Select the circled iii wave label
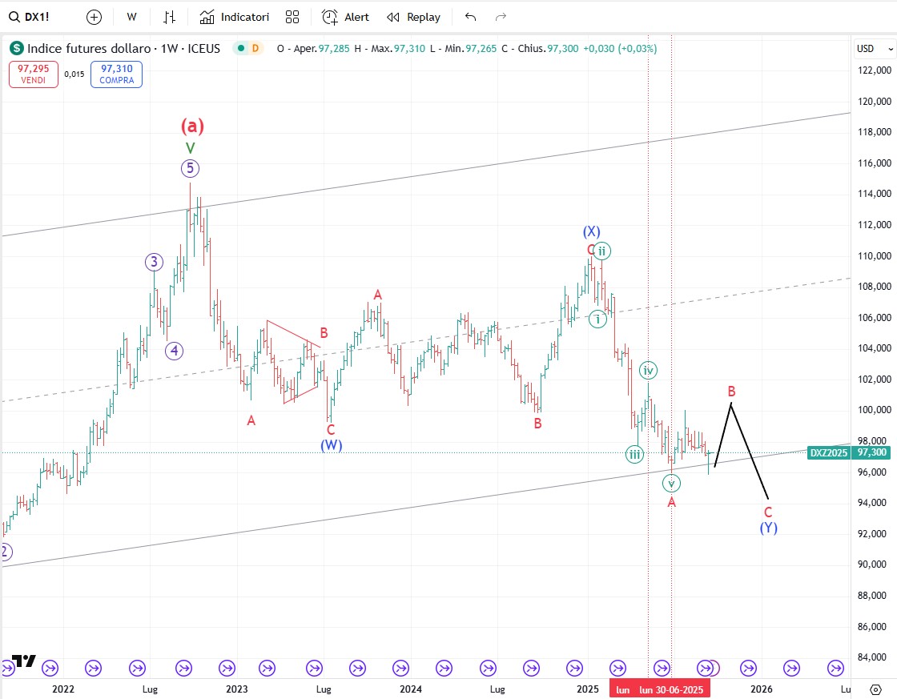897x699 pixels. [634, 455]
